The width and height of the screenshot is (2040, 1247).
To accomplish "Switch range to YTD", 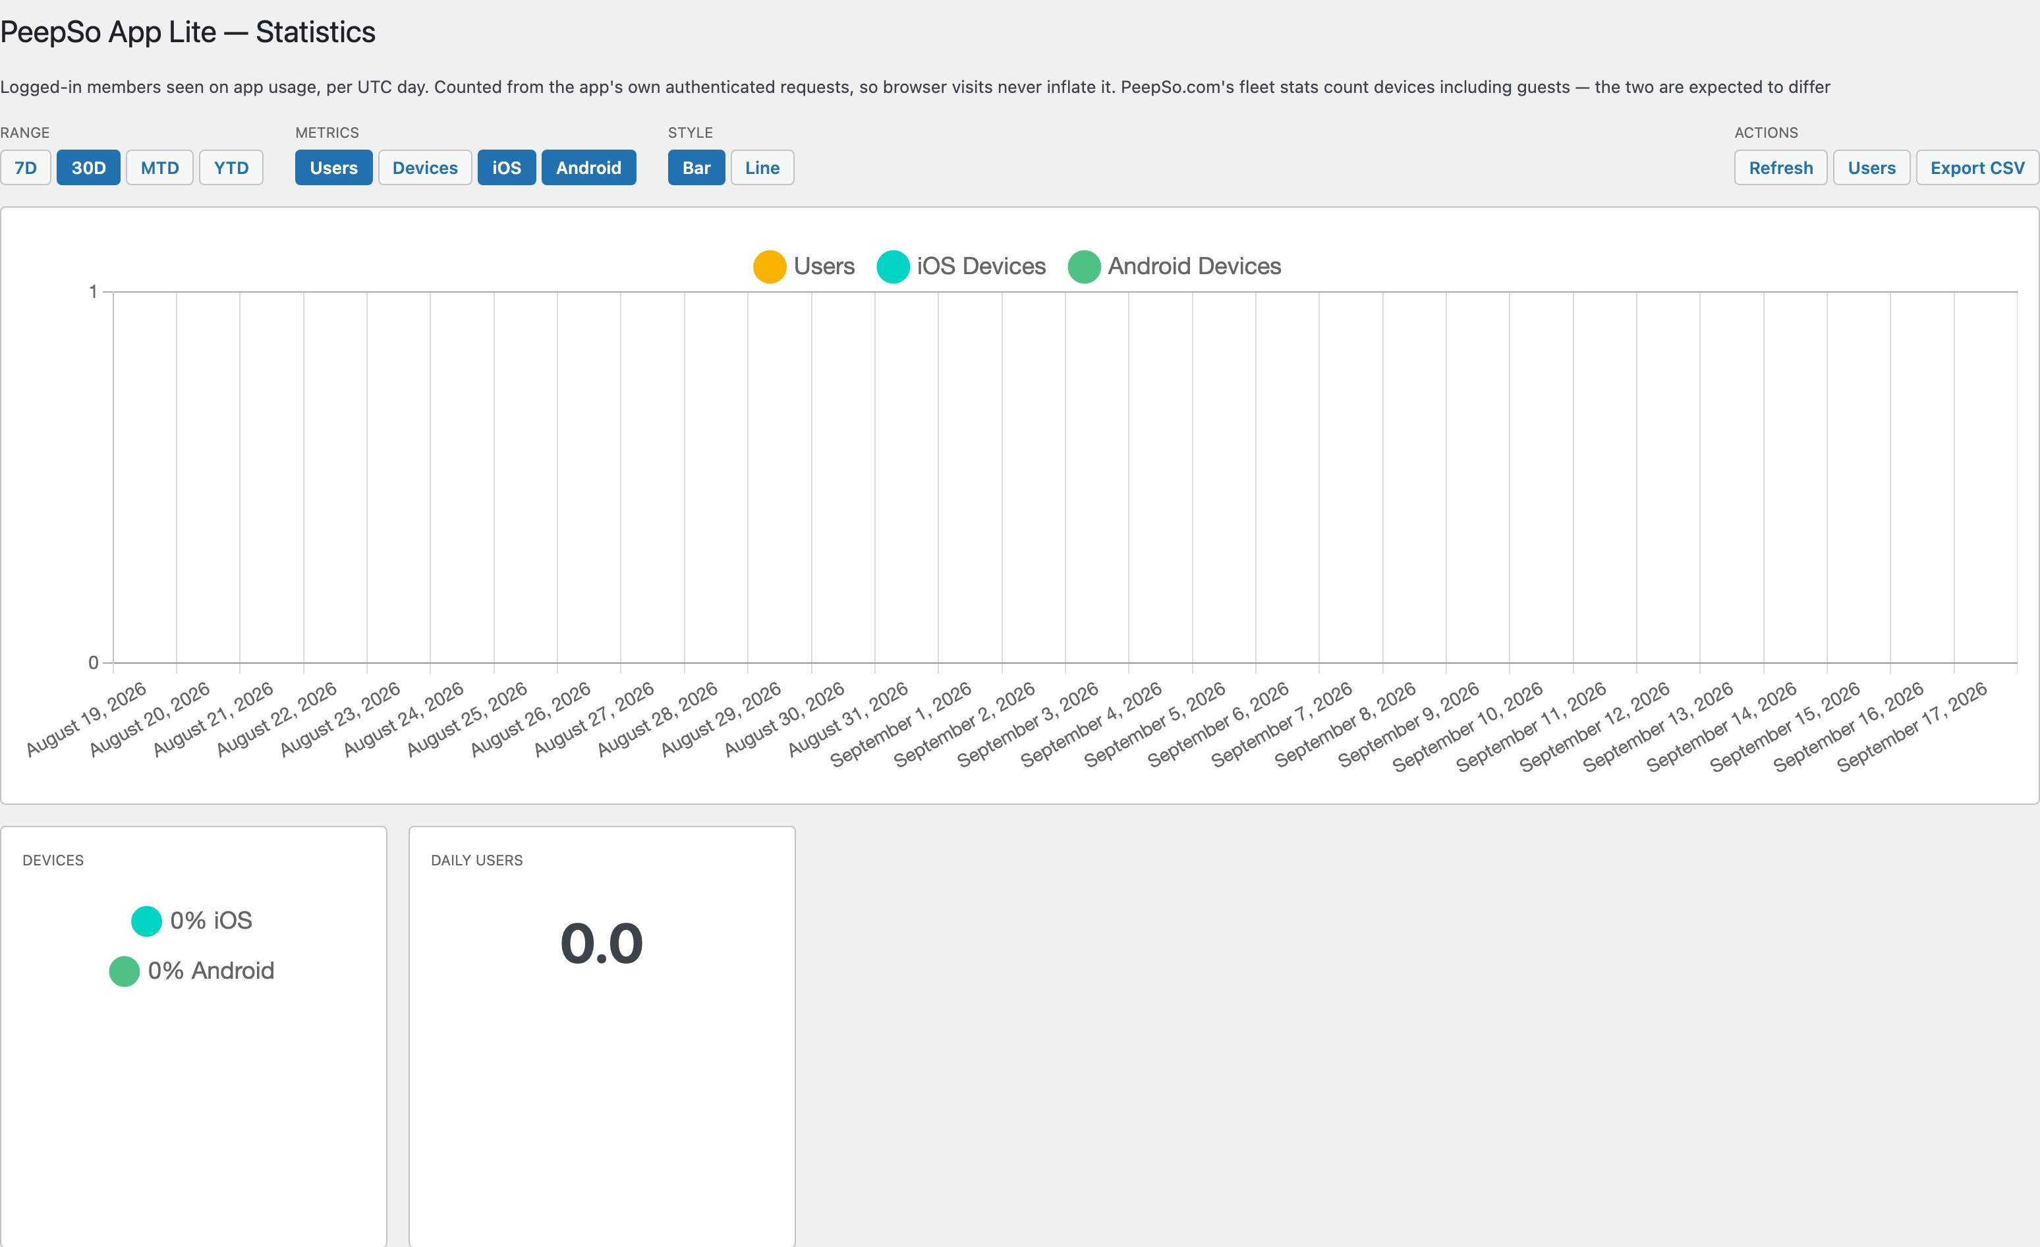I will (231, 168).
